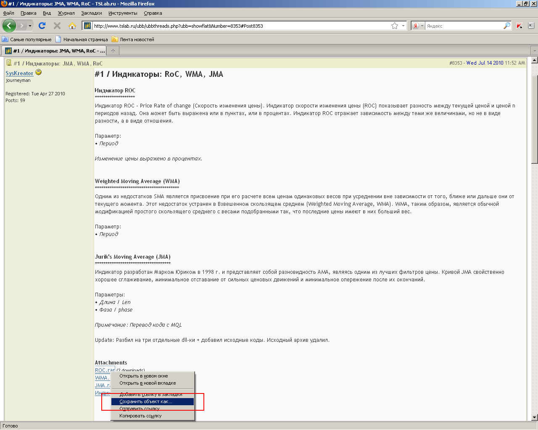Click the smiley icon next to SysKreator
Viewport: 538px width, 430px height.
click(39, 72)
